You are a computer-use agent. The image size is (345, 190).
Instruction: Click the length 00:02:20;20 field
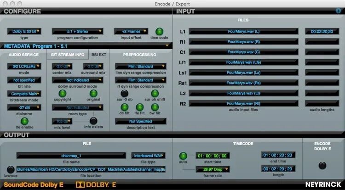[278, 169]
